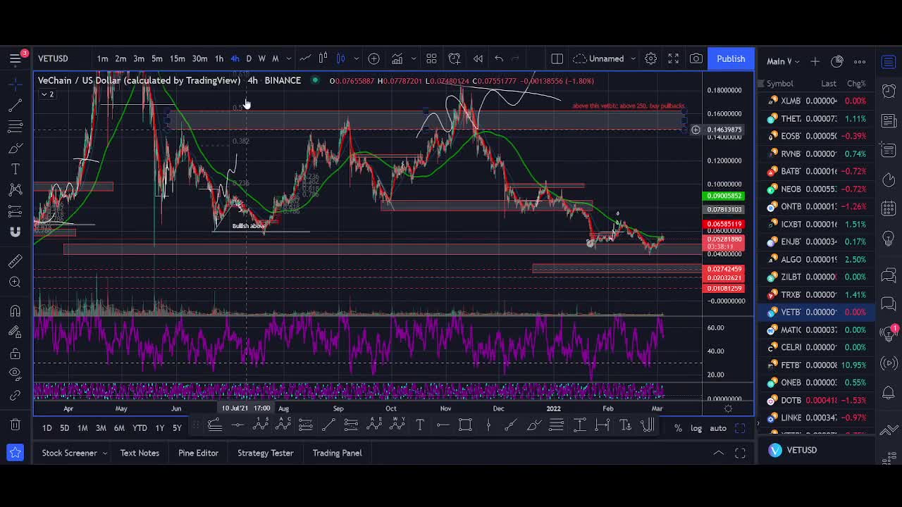
Task: Create an alert with the alarm icon
Action: (x=455, y=58)
